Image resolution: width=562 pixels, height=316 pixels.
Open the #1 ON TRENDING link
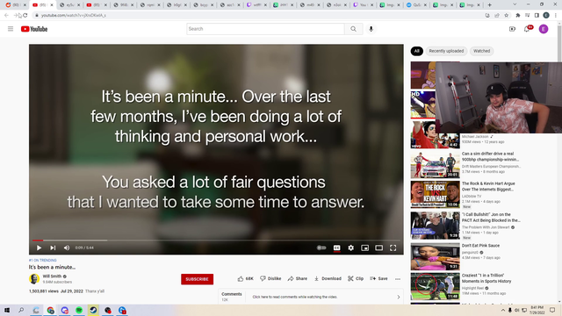point(43,261)
